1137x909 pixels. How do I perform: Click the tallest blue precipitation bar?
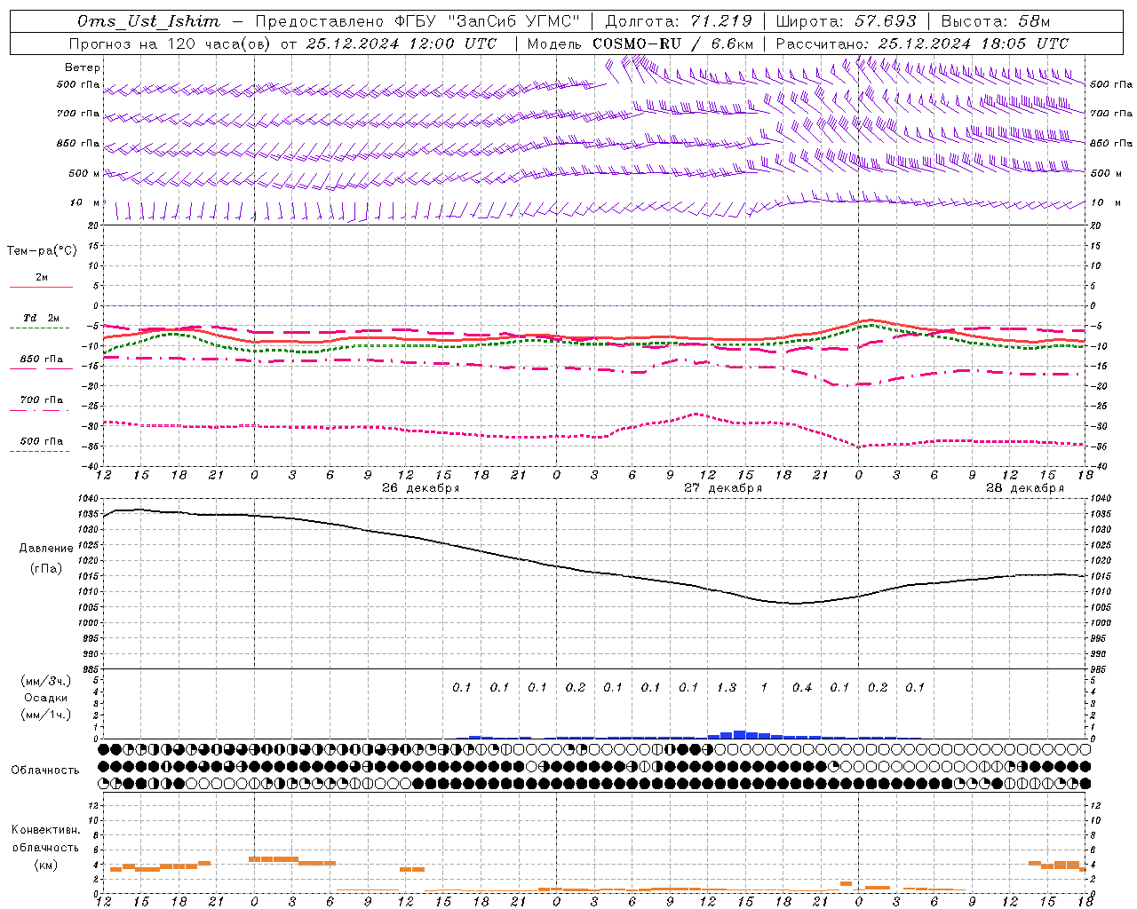pos(739,734)
